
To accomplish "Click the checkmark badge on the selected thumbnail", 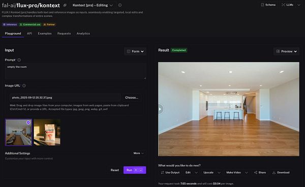I will (28, 122).
